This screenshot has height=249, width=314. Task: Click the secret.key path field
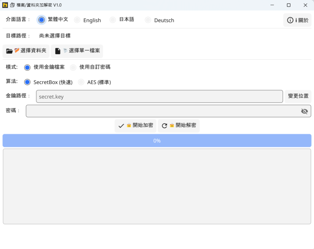pyautogui.click(x=159, y=96)
